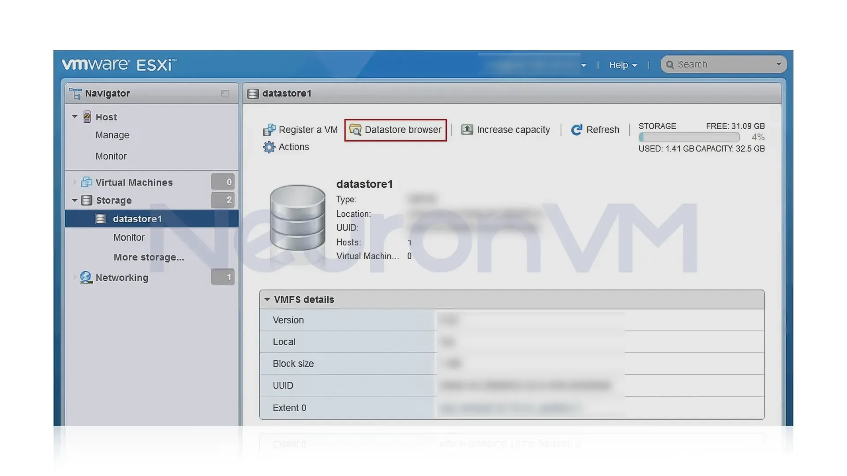Image resolution: width=847 pixels, height=476 pixels.
Task: Click the datastore1 tree icon
Action: (101, 219)
